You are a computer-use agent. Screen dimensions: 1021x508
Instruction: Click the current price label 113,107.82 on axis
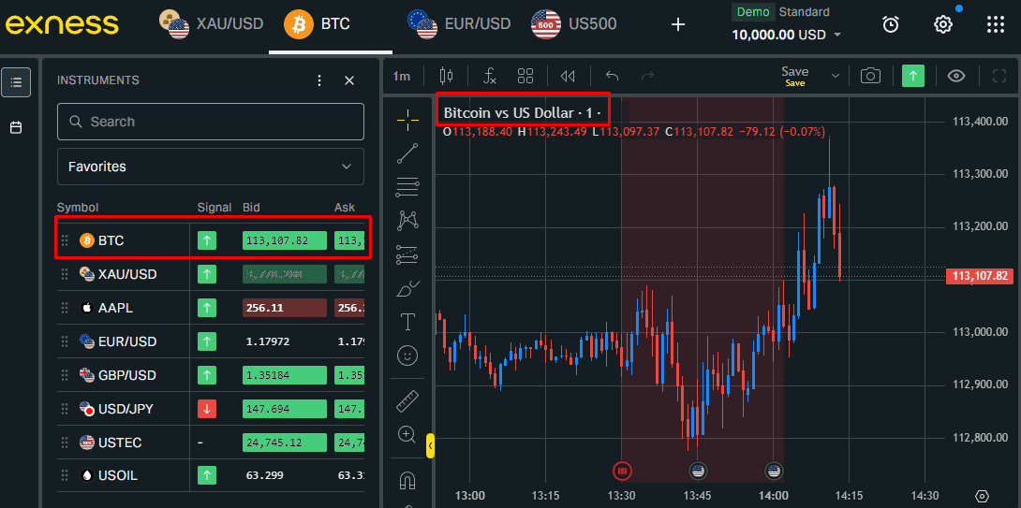point(980,276)
